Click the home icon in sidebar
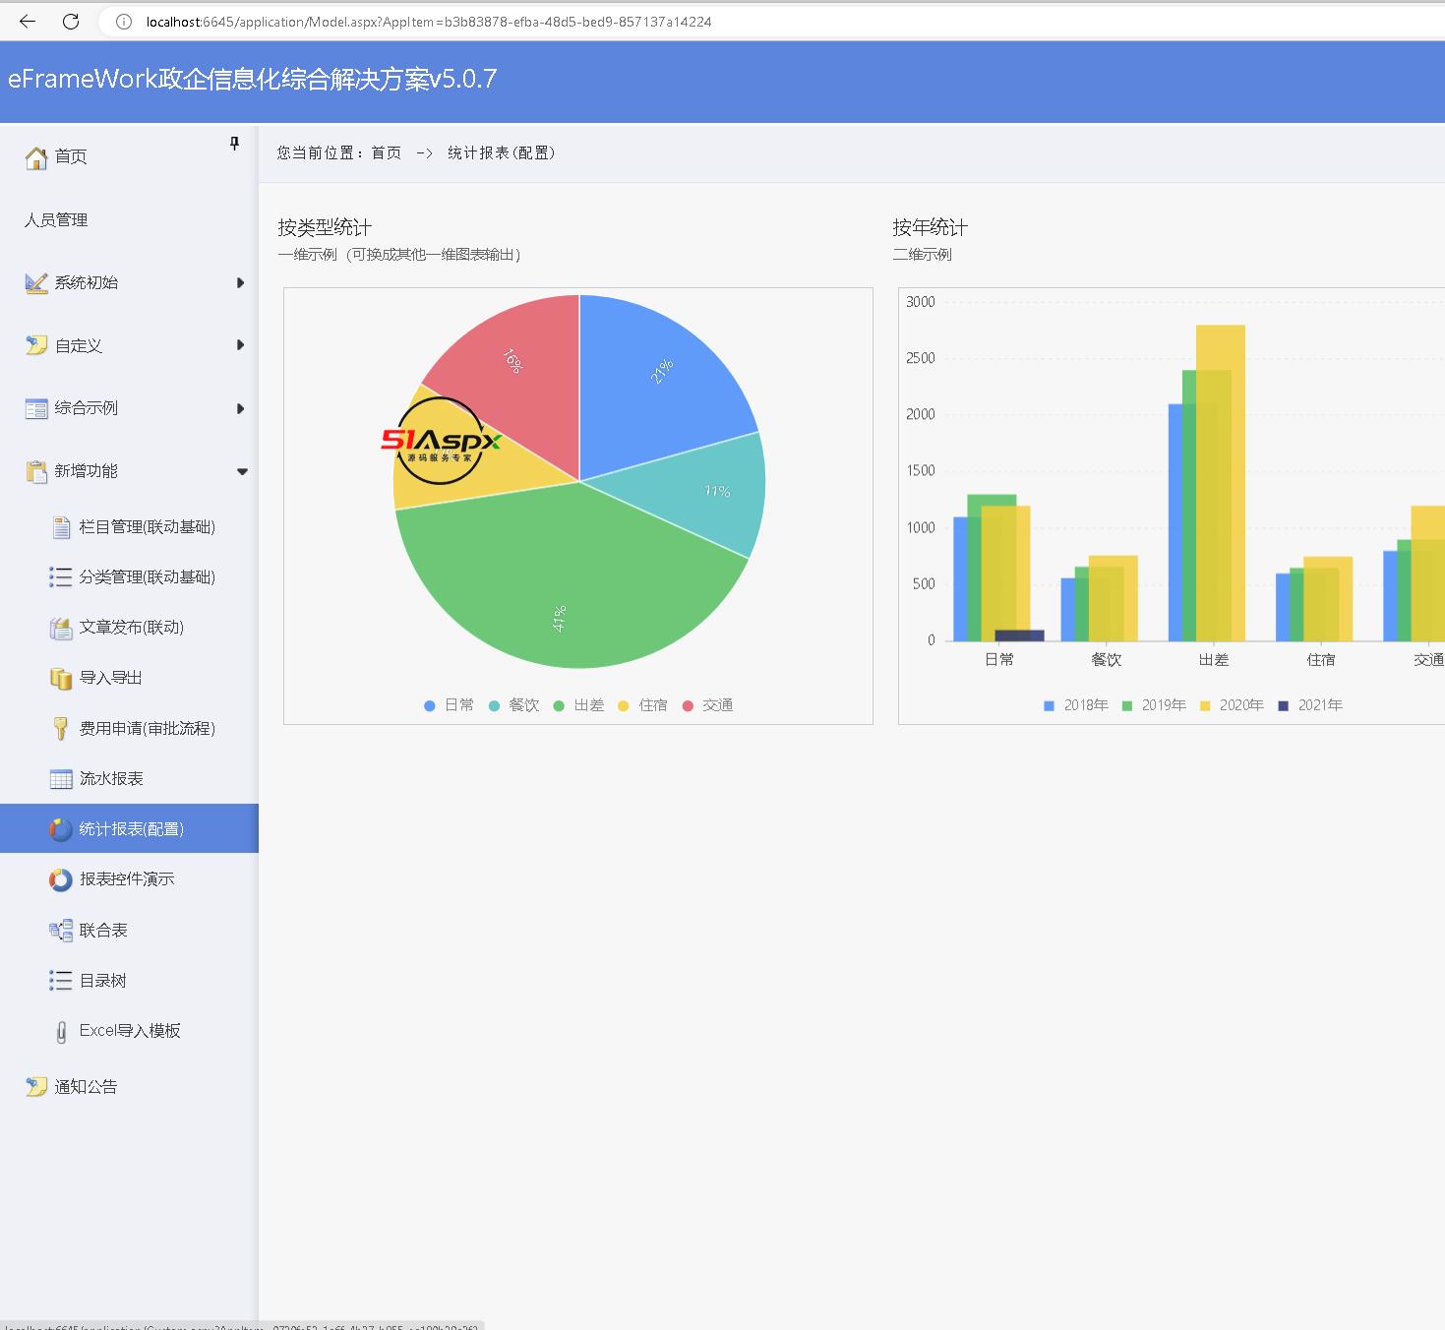The image size is (1445, 1330). tap(36, 157)
